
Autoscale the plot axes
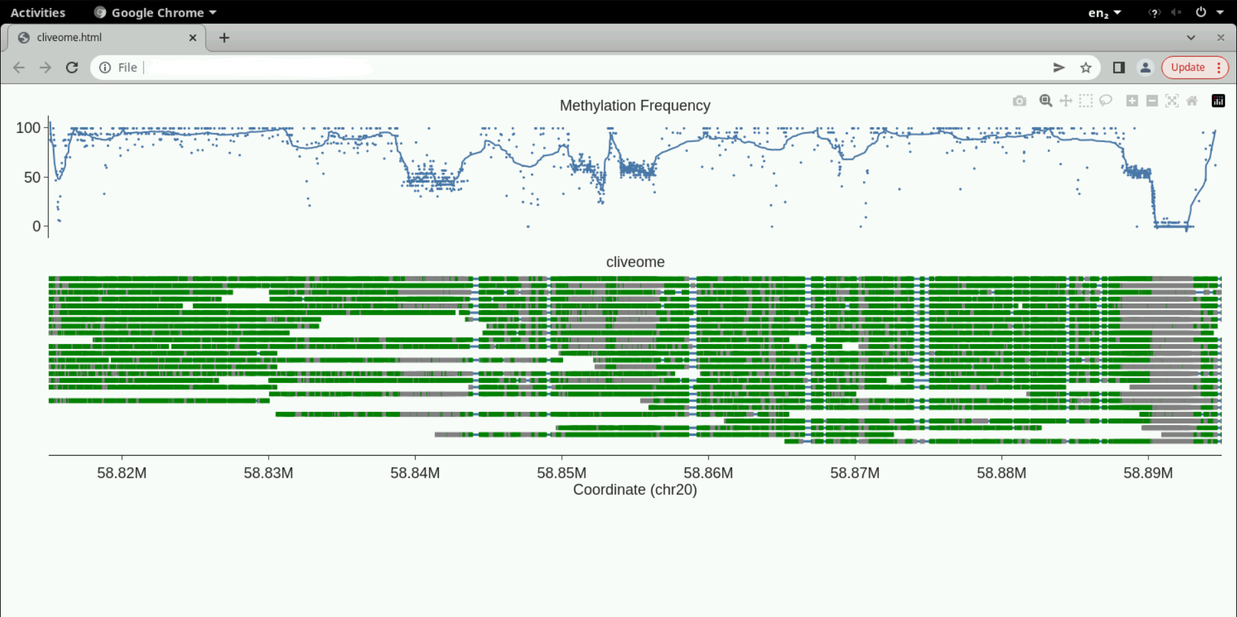pyautogui.click(x=1172, y=101)
